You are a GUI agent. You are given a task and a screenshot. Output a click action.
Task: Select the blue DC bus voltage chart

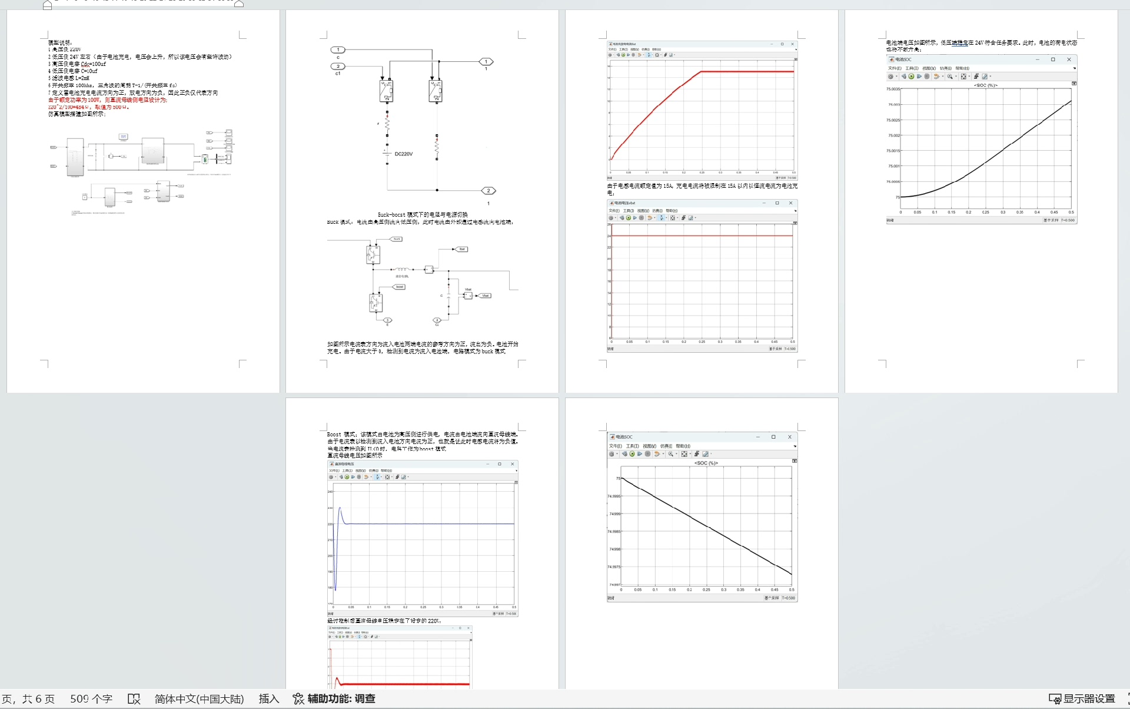(422, 538)
